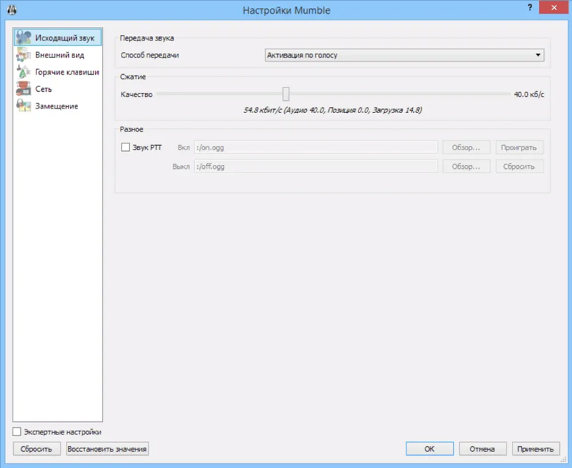Viewport: 572px width, 468px height.
Task: Click the OK button
Action: [x=429, y=449]
